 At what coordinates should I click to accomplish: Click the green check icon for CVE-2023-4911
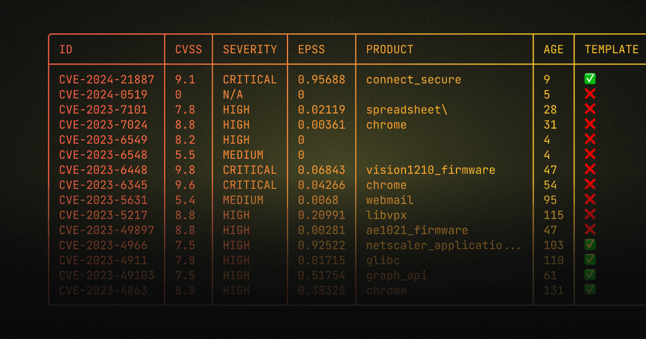point(590,260)
